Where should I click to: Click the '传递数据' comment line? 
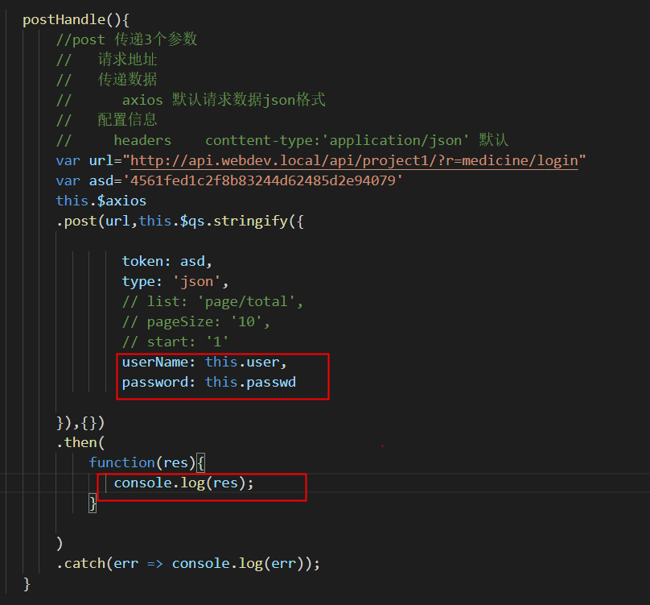pos(106,80)
